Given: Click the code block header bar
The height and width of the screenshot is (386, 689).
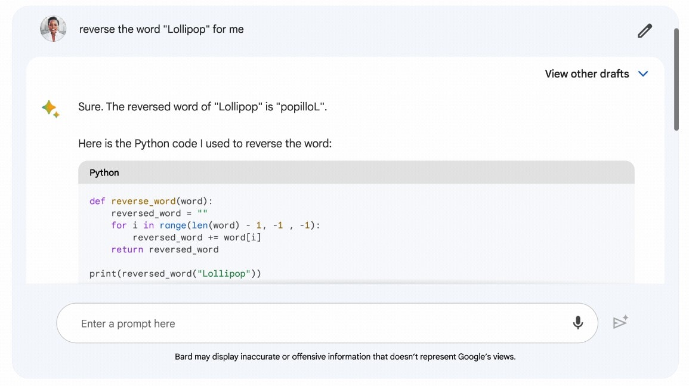Looking at the screenshot, I should point(356,172).
